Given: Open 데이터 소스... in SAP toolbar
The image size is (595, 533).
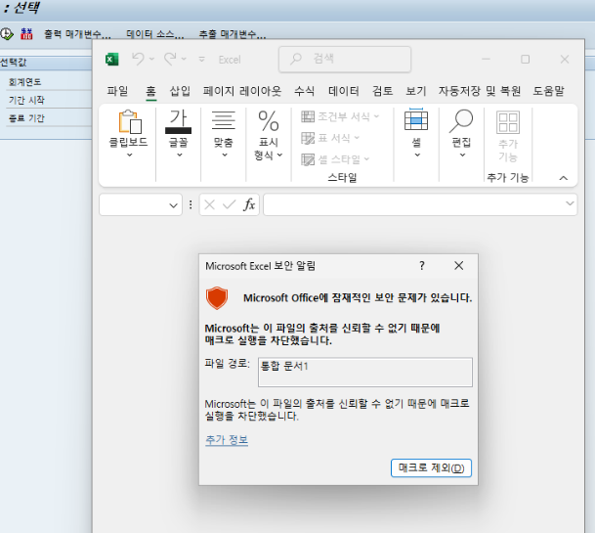Looking at the screenshot, I should 154,34.
